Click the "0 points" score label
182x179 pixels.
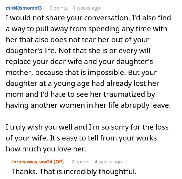pyautogui.click(x=58, y=8)
